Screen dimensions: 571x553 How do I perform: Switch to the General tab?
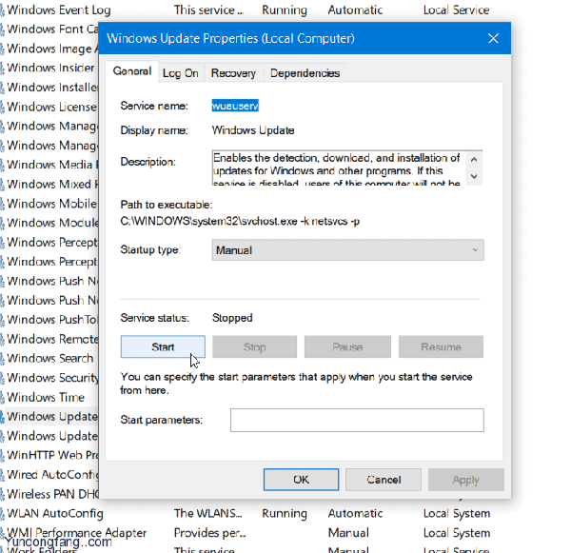coord(132,71)
